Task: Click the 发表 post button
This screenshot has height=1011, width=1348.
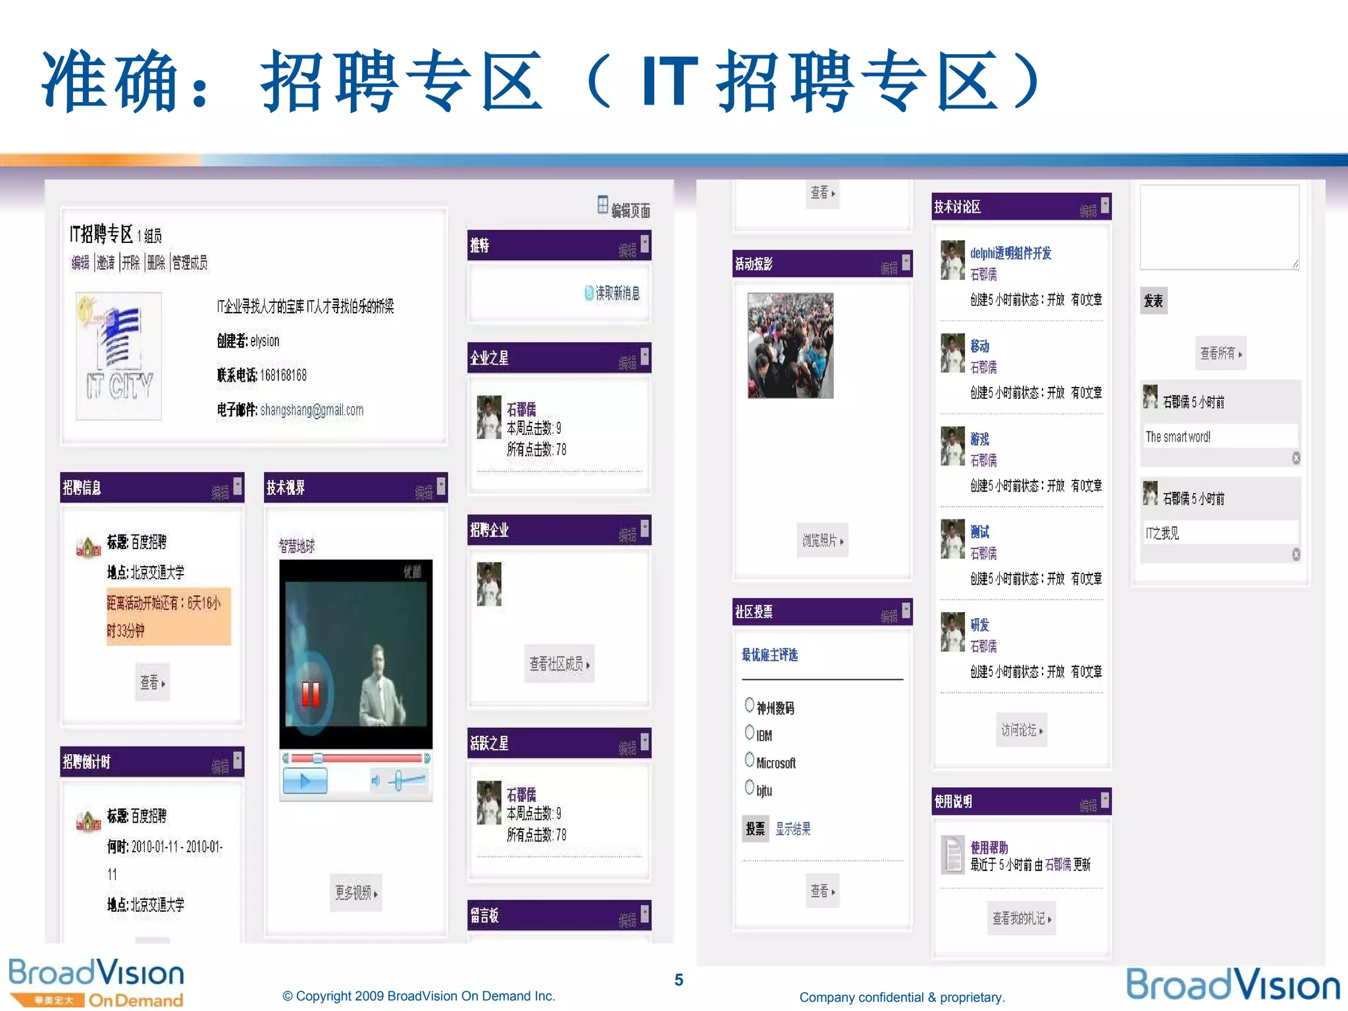Action: coord(1153,301)
